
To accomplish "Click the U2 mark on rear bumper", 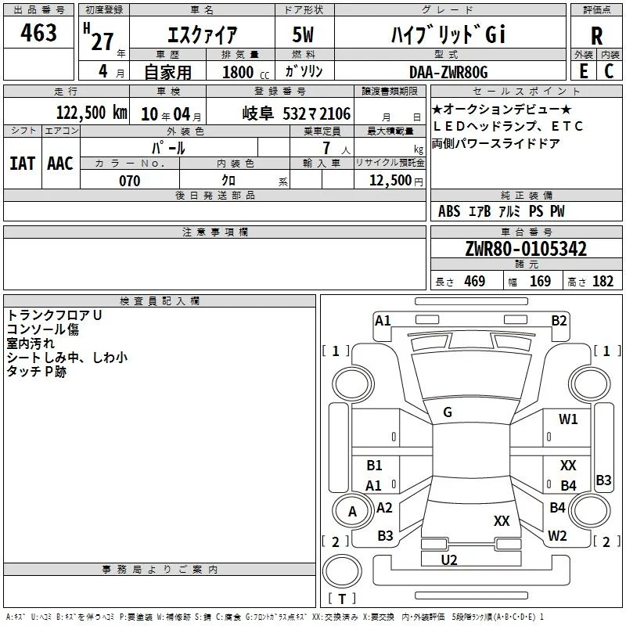I will click(449, 560).
